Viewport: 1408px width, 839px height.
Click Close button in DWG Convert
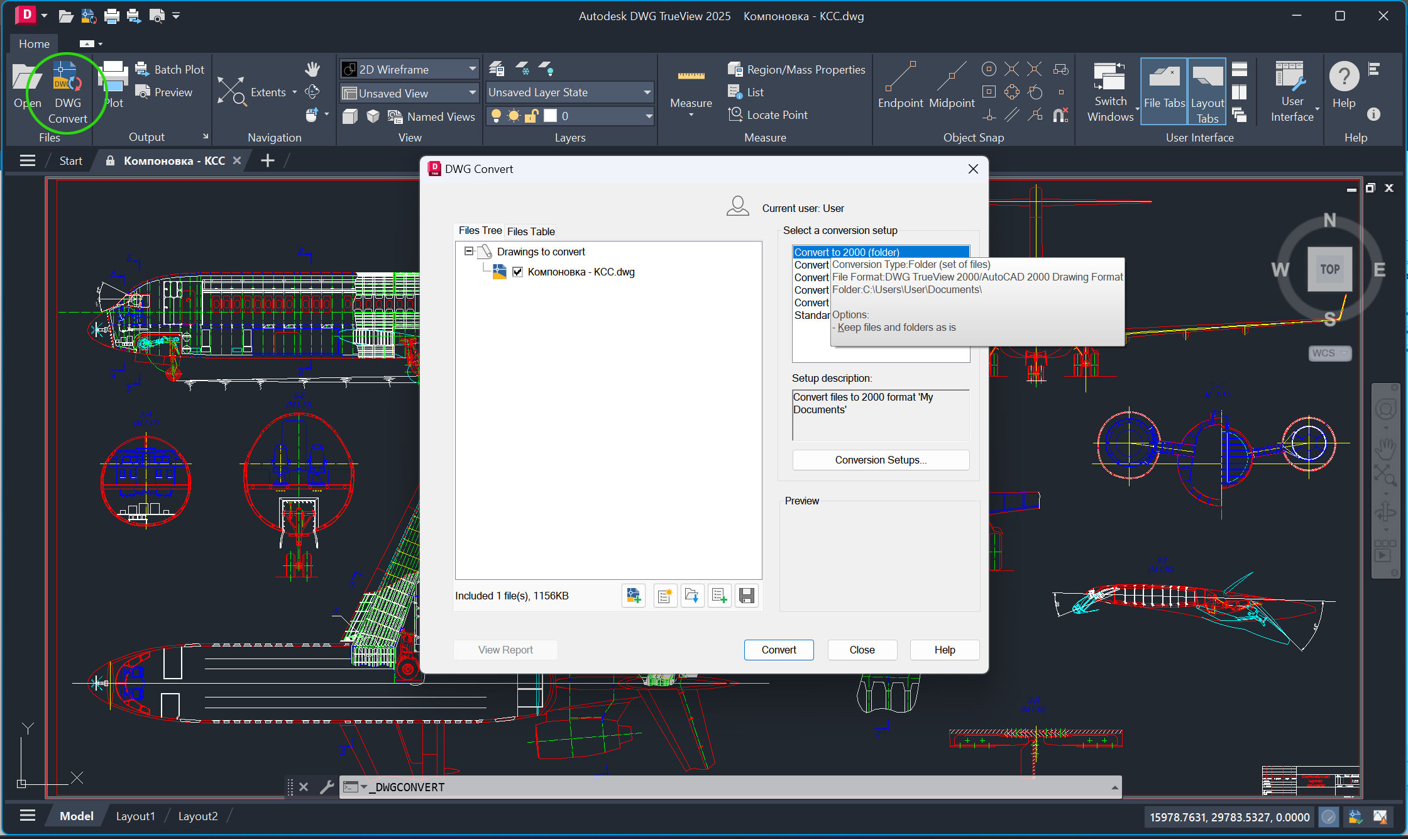862,650
